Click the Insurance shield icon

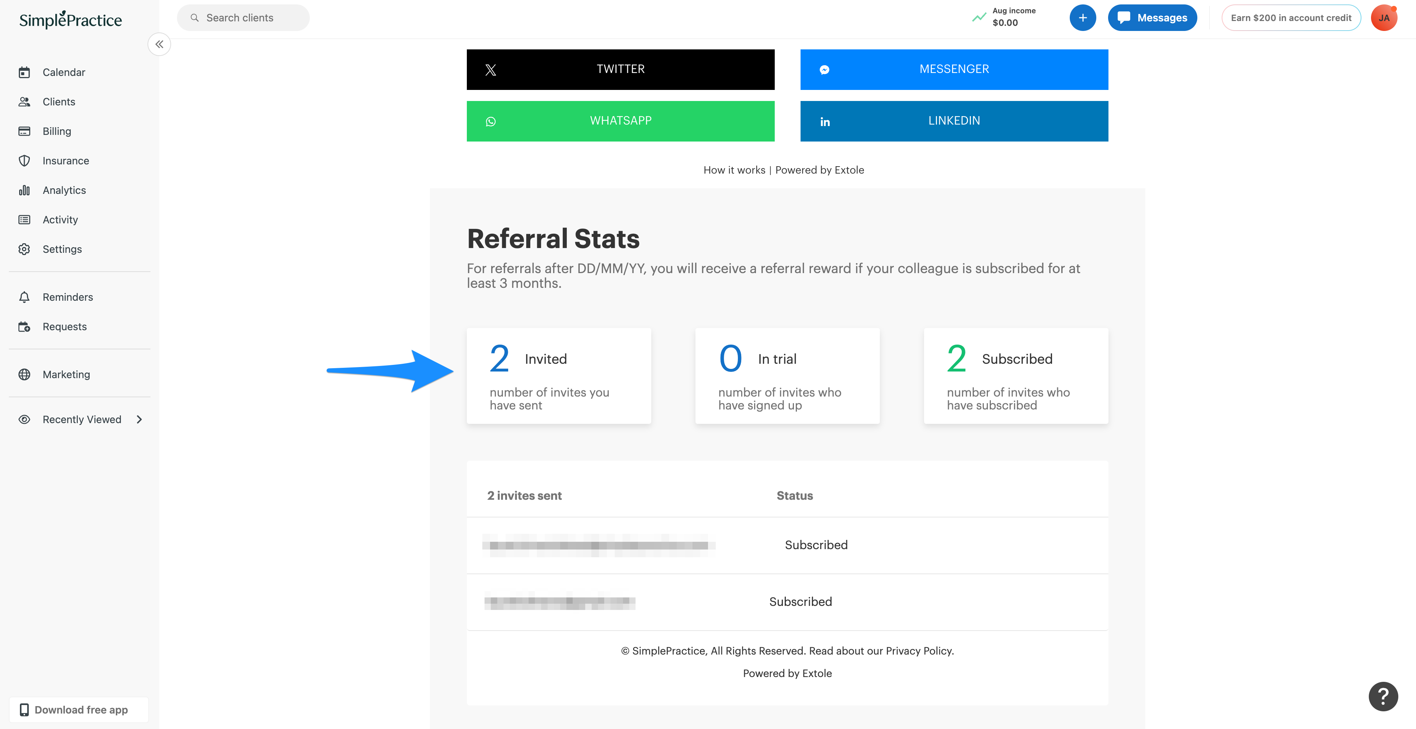coord(24,160)
